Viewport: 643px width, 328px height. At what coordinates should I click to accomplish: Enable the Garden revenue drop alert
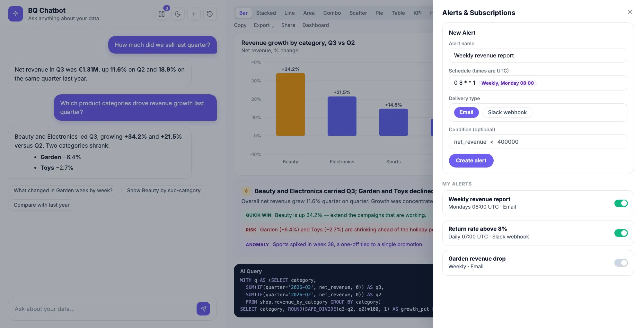coord(621,263)
